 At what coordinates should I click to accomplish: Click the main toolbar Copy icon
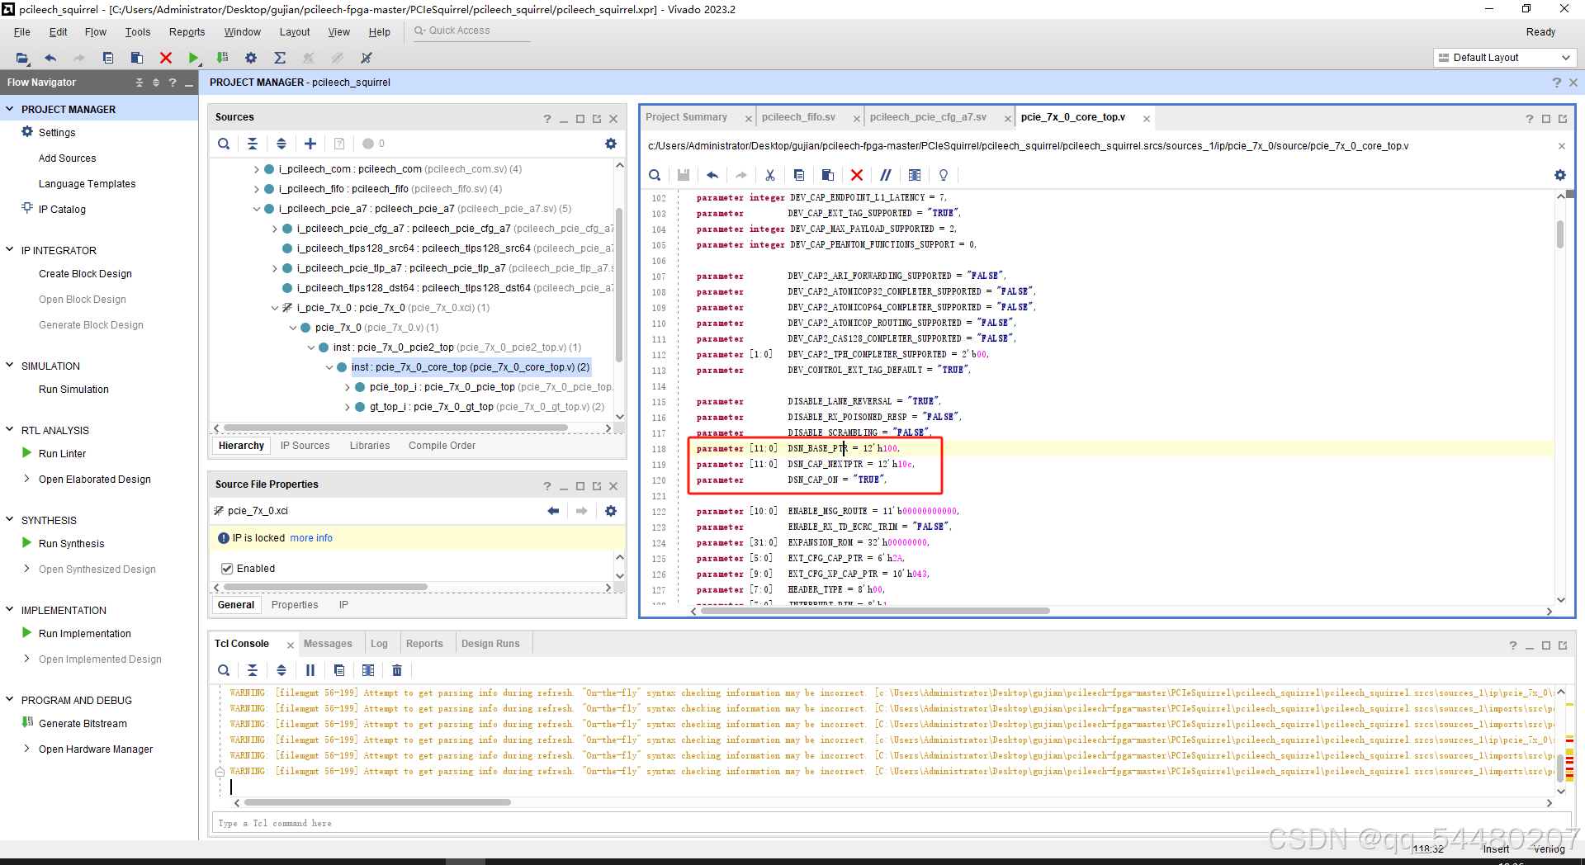coord(108,58)
